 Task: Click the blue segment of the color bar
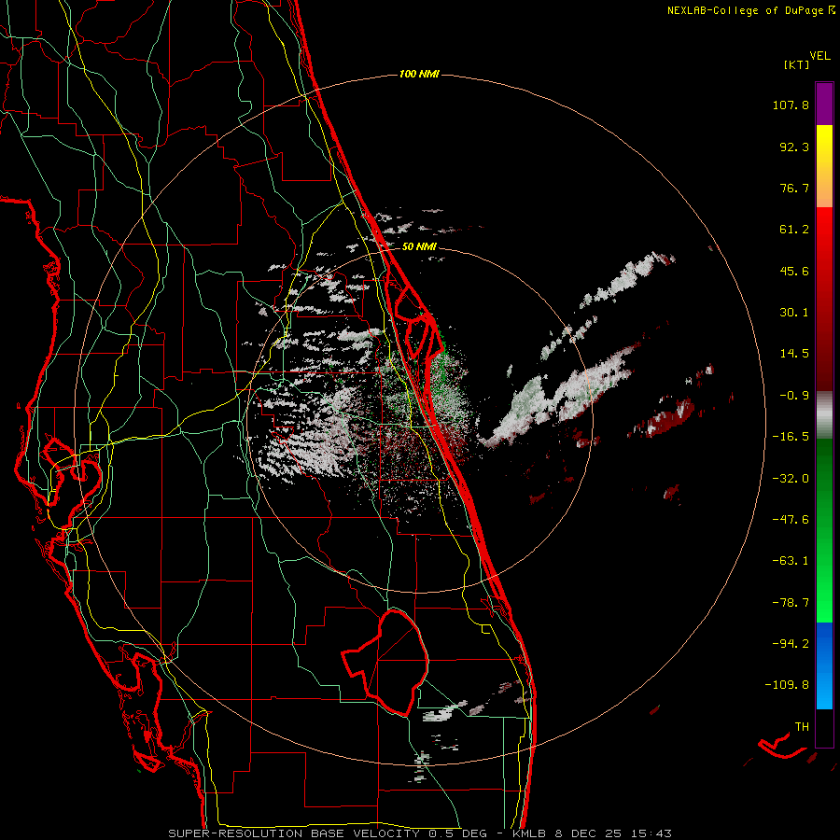[824, 665]
